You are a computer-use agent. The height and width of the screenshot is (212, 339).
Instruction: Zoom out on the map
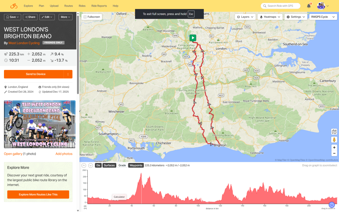click(x=334, y=153)
